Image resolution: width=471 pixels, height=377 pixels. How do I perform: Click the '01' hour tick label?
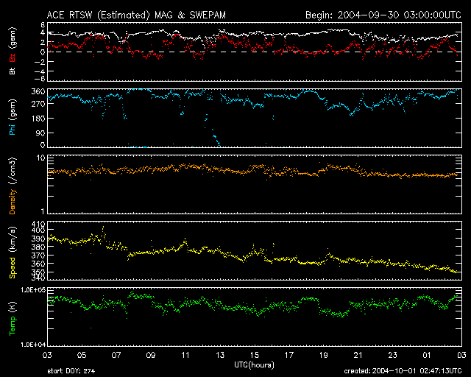coord(427,355)
